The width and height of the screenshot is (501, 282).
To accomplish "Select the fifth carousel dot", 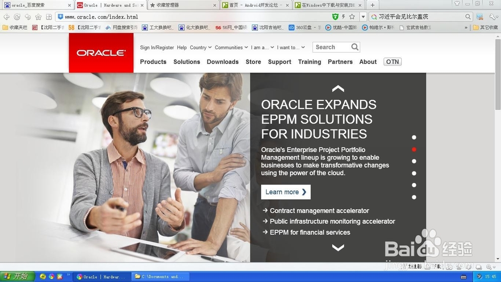I will [414, 185].
